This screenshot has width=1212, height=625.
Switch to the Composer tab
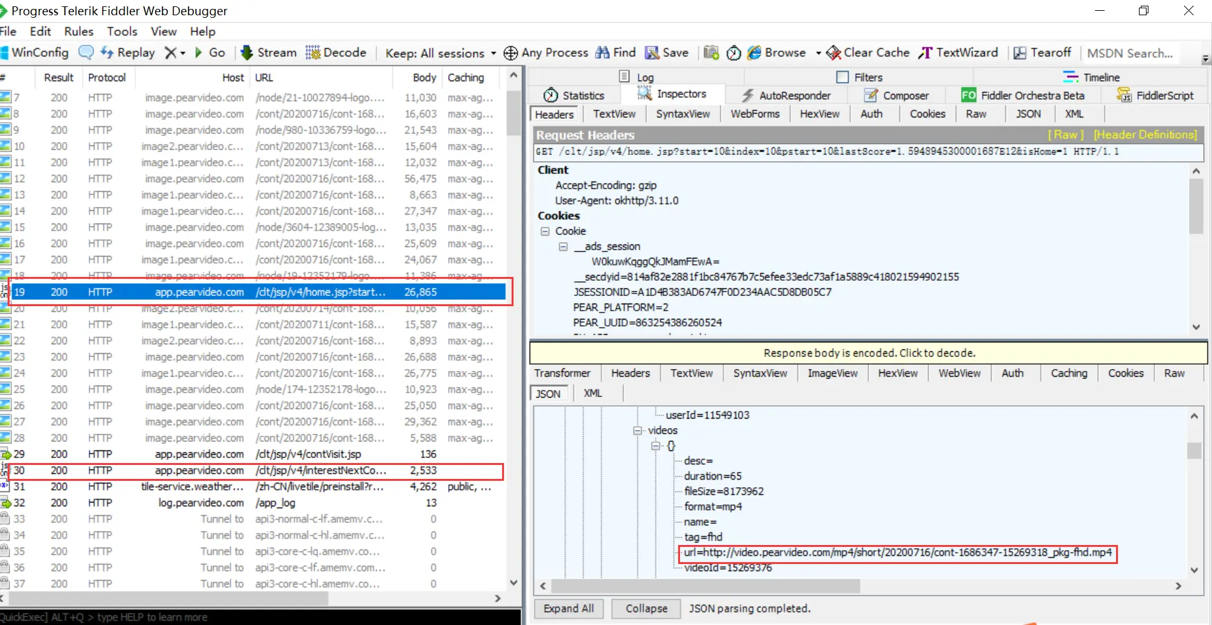pyautogui.click(x=896, y=95)
